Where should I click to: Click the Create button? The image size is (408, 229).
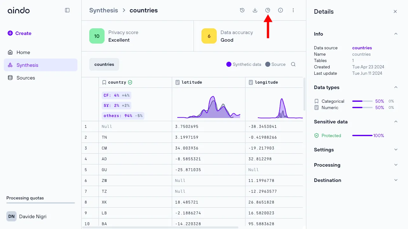click(x=19, y=33)
